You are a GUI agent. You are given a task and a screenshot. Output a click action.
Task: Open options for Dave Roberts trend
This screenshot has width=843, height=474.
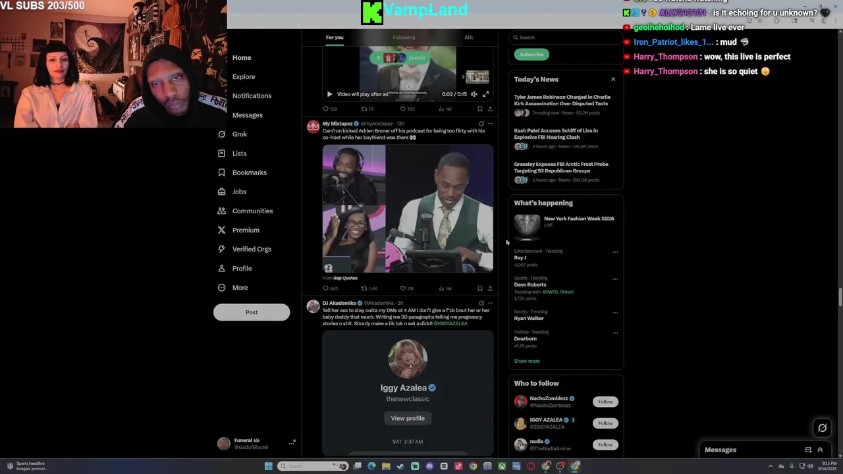click(615, 278)
